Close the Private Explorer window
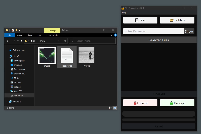This screenshot has width=201, height=134. pos(113,30)
